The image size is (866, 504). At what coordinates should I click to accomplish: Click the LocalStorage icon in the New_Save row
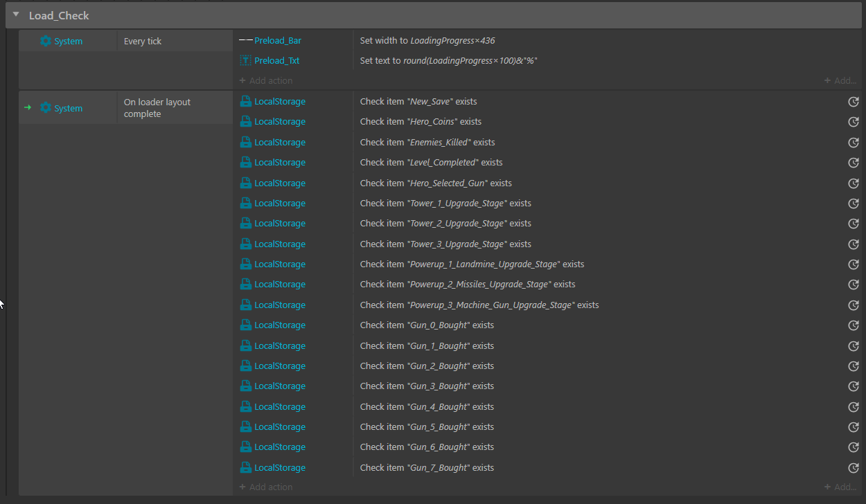245,101
